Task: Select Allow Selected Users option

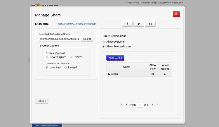Action: [104, 47]
